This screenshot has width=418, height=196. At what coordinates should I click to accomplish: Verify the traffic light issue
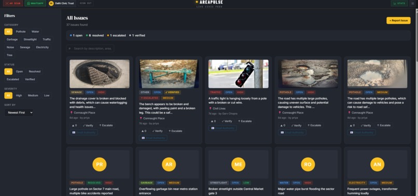(227, 121)
